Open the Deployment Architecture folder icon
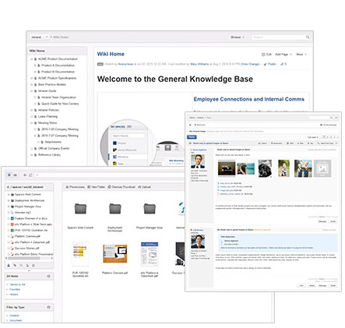 (x=115, y=209)
